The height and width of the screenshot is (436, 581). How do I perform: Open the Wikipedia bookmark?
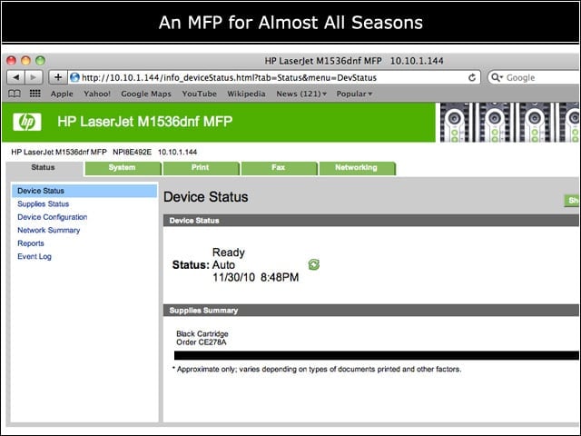tap(246, 94)
